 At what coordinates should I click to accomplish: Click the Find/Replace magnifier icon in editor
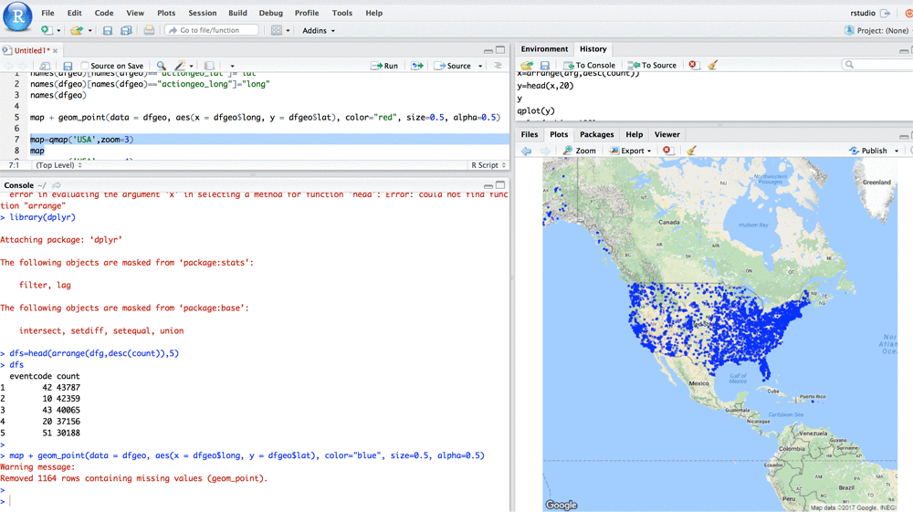click(162, 66)
